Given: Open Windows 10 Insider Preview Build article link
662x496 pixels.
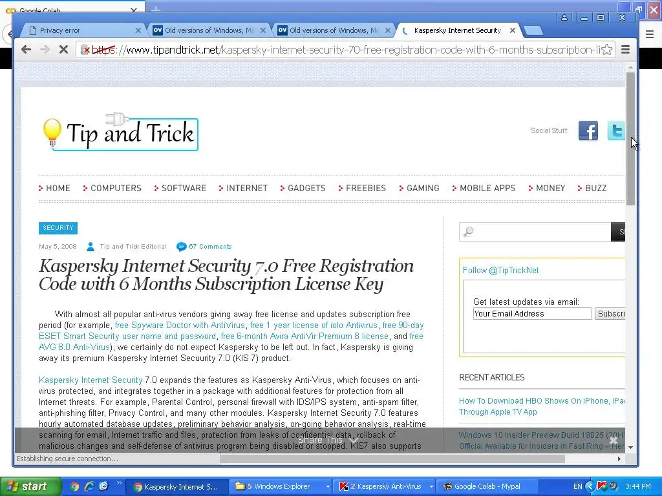Looking at the screenshot, I should (x=542, y=440).
